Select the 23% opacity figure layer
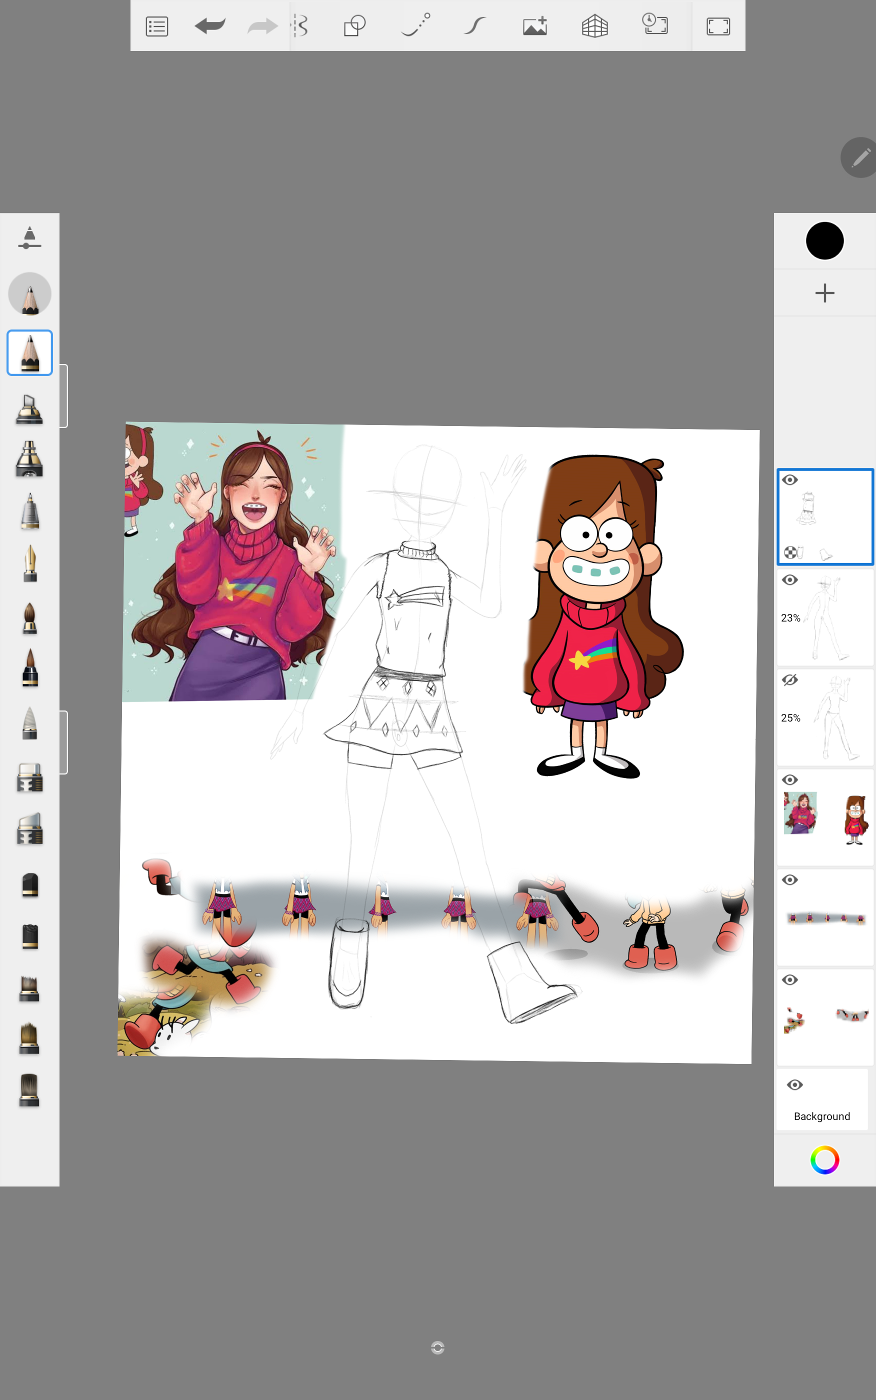The width and height of the screenshot is (876, 1400). (825, 617)
